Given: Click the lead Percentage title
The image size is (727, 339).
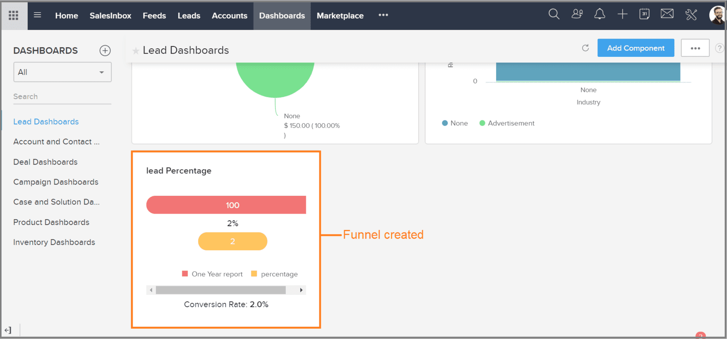Looking at the screenshot, I should tap(179, 171).
